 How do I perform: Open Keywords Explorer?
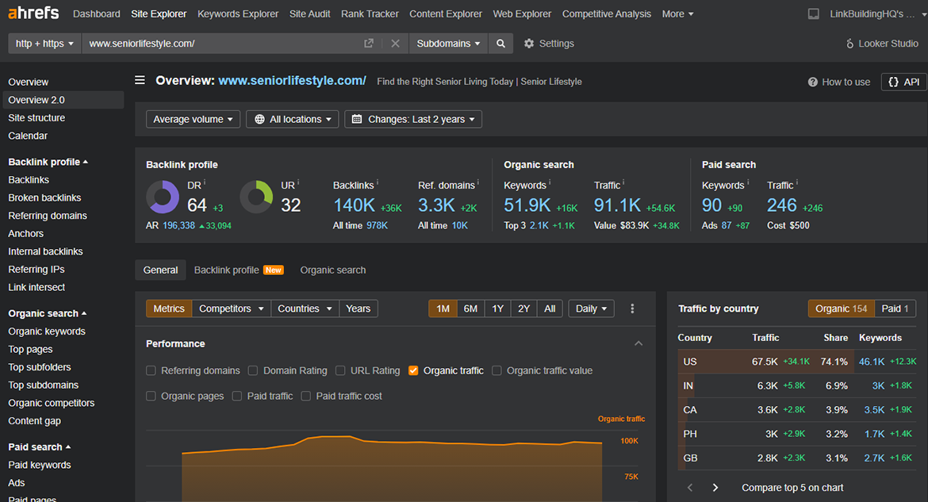click(x=238, y=13)
